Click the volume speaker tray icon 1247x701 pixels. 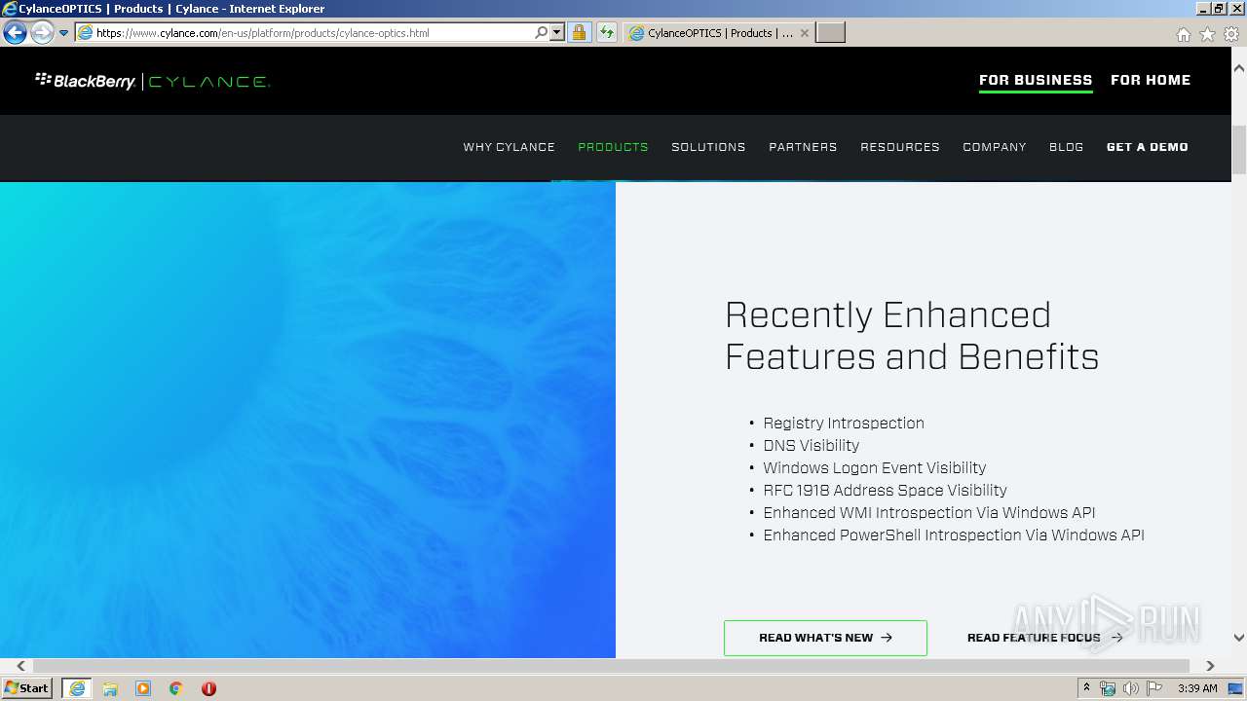(x=1130, y=688)
